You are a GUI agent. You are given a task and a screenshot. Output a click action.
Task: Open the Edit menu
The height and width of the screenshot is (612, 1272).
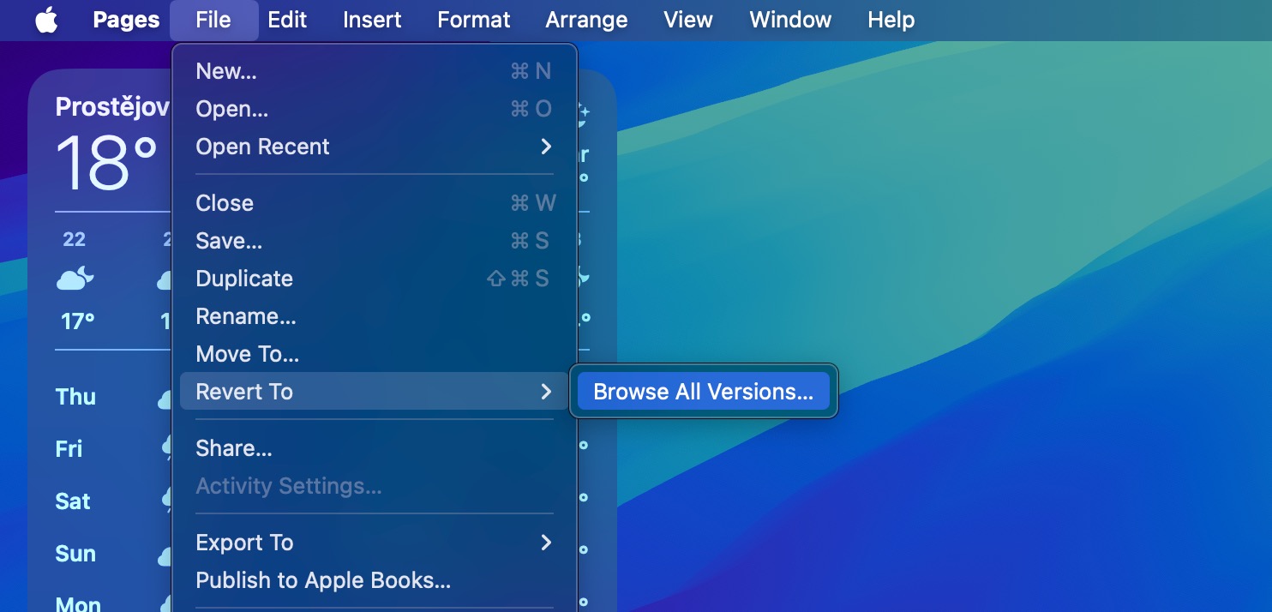286,20
